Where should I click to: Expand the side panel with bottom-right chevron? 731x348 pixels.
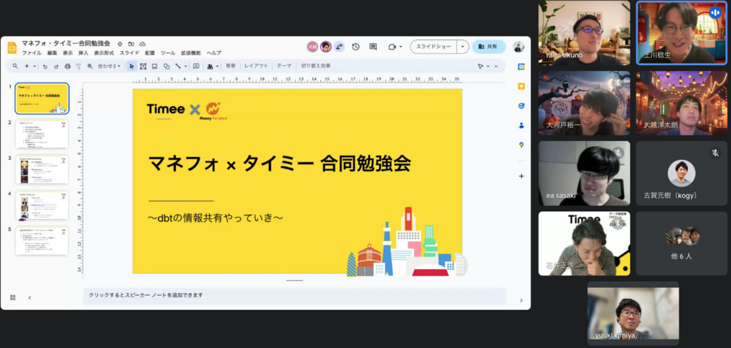point(521,300)
